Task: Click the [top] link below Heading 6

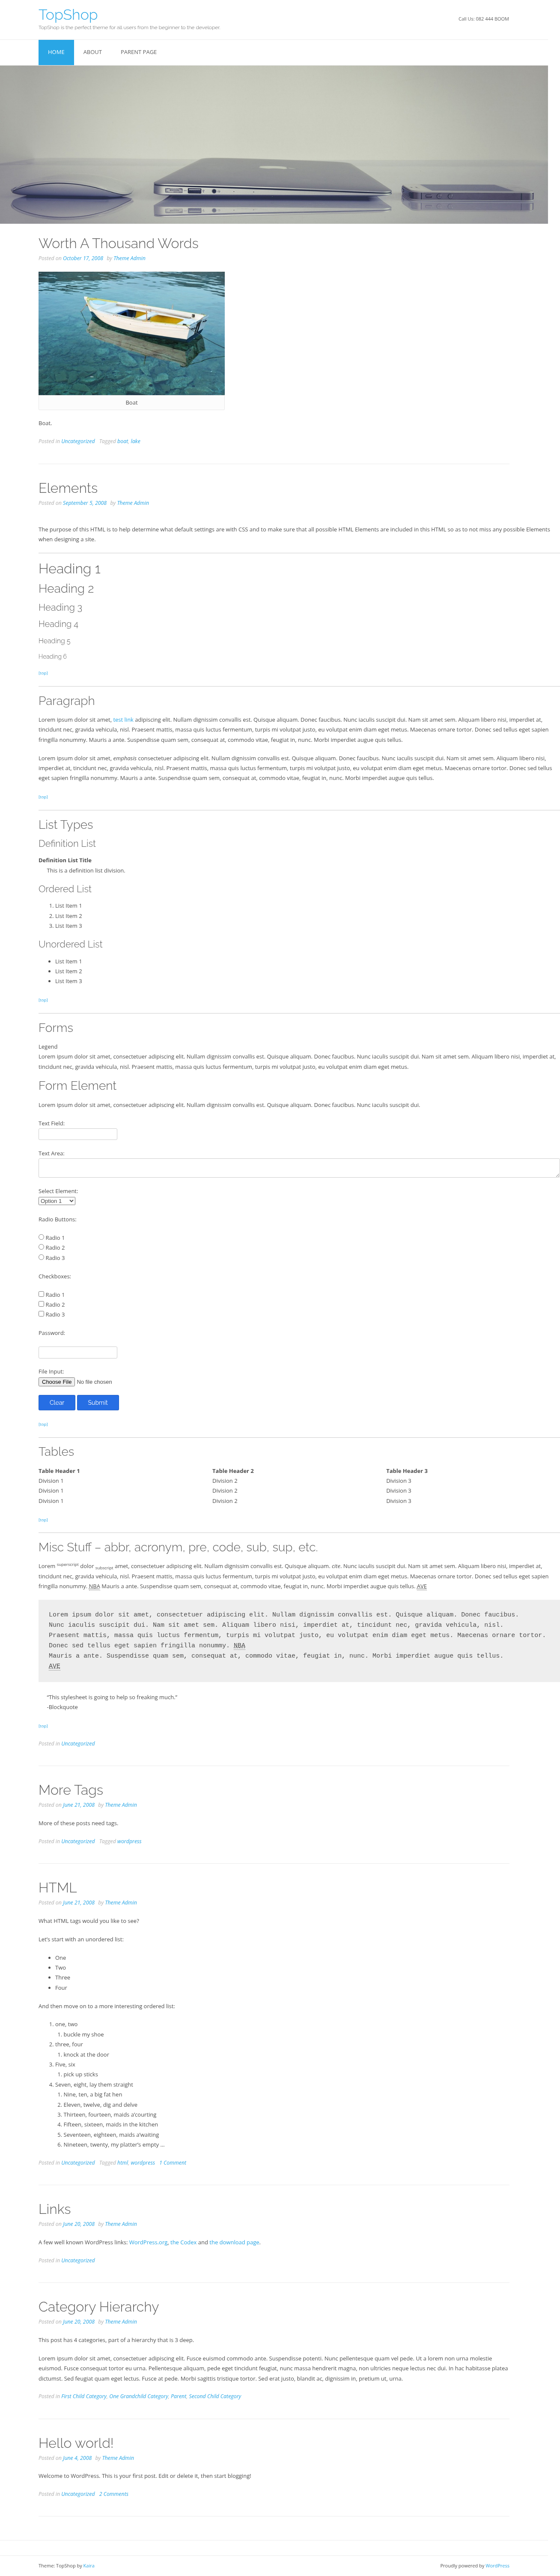Action: pyautogui.click(x=43, y=673)
